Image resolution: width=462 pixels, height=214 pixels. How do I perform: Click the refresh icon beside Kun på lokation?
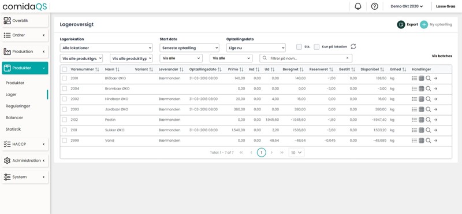click(x=353, y=47)
